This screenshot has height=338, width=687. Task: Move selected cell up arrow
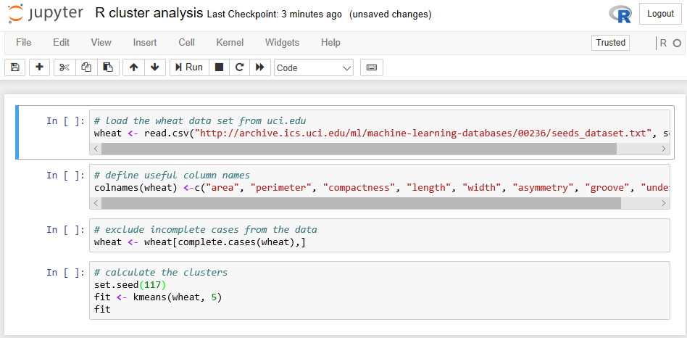(x=133, y=67)
